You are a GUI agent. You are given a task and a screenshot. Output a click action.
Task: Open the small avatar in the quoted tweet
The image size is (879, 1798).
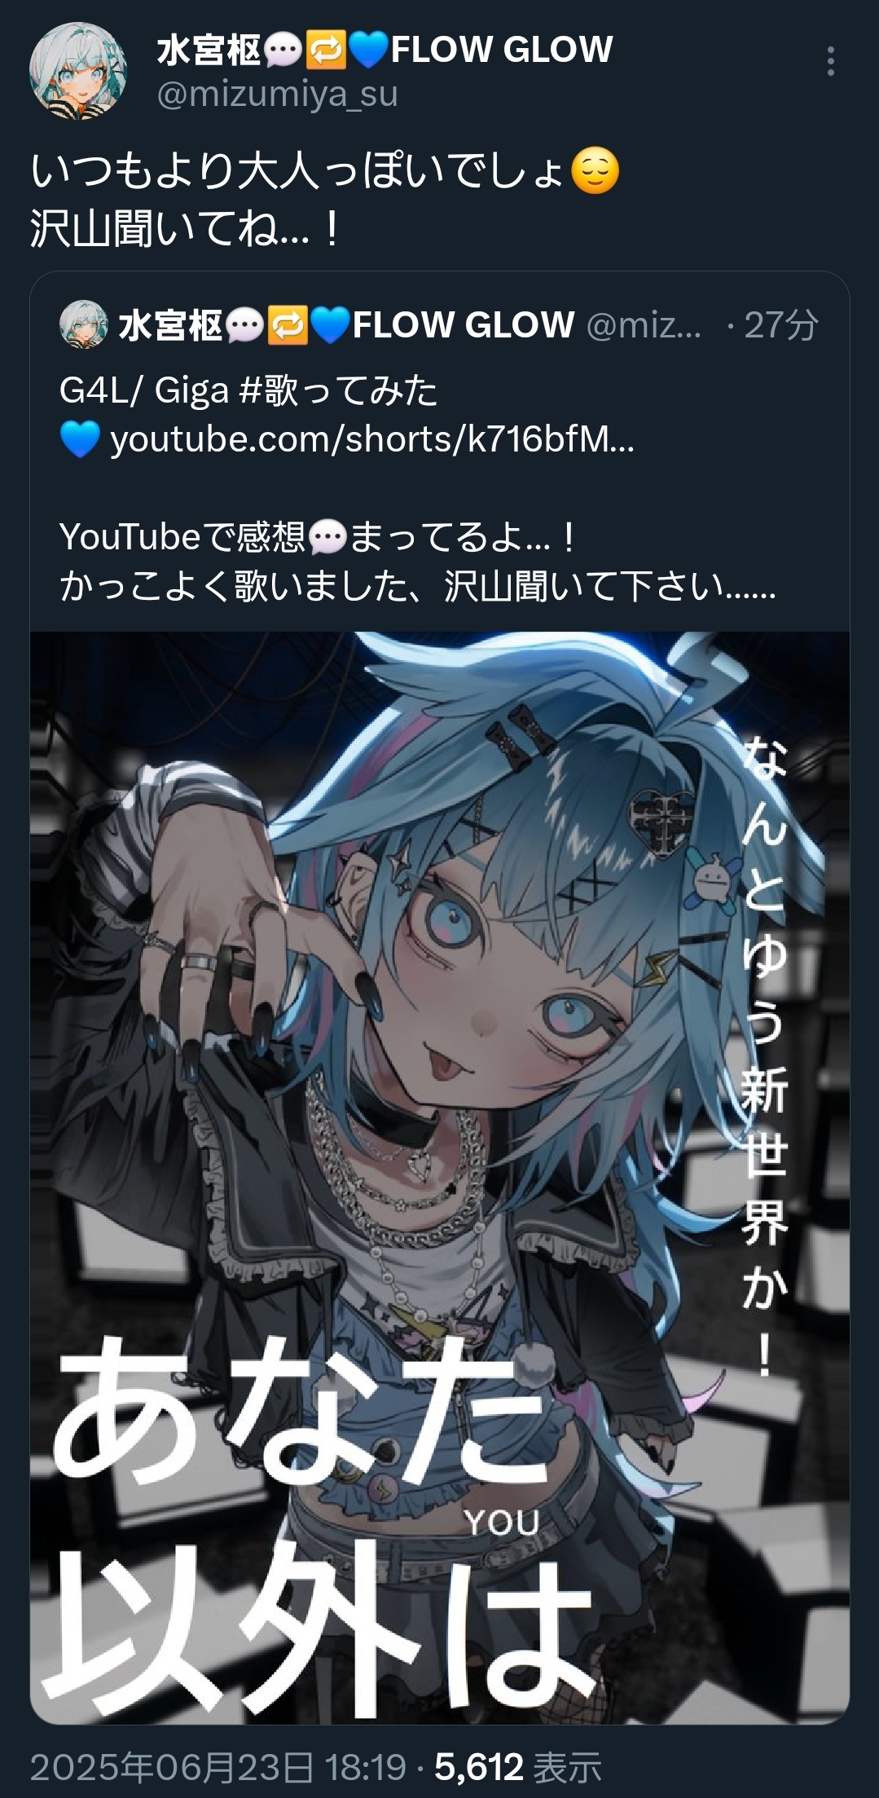83,324
